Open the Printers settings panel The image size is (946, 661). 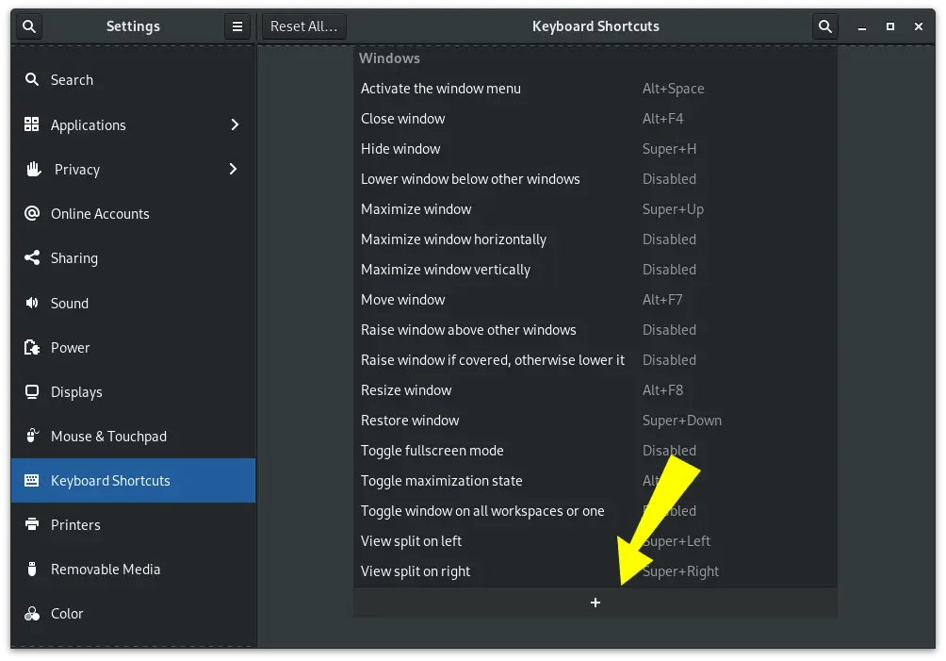coord(76,524)
